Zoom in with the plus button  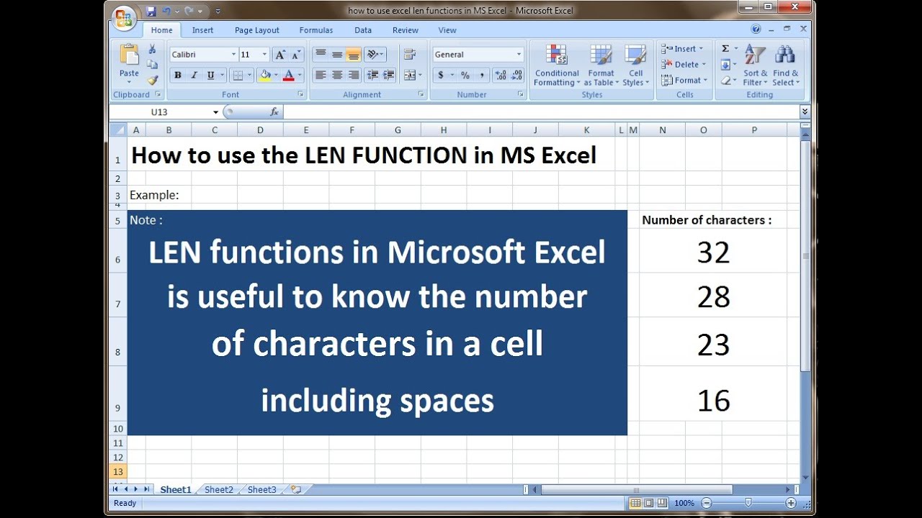click(791, 504)
